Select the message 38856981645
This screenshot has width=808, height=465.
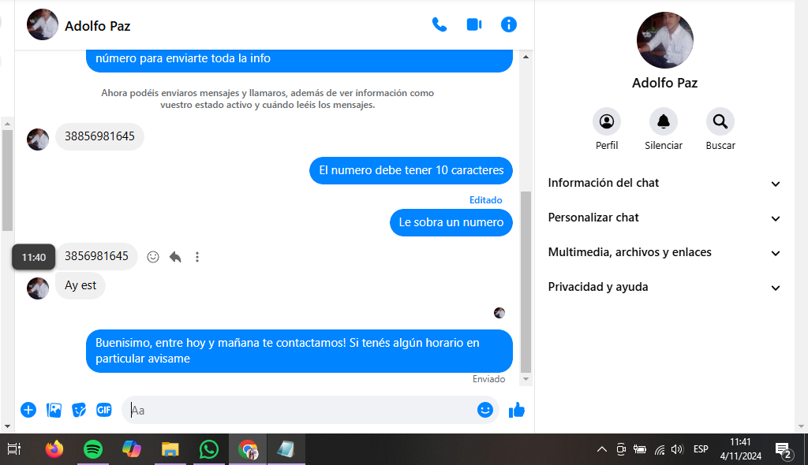[x=99, y=136]
